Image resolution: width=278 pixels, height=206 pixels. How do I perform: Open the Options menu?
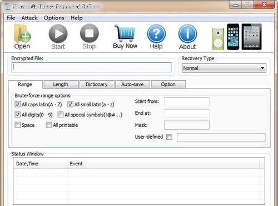pos(54,18)
